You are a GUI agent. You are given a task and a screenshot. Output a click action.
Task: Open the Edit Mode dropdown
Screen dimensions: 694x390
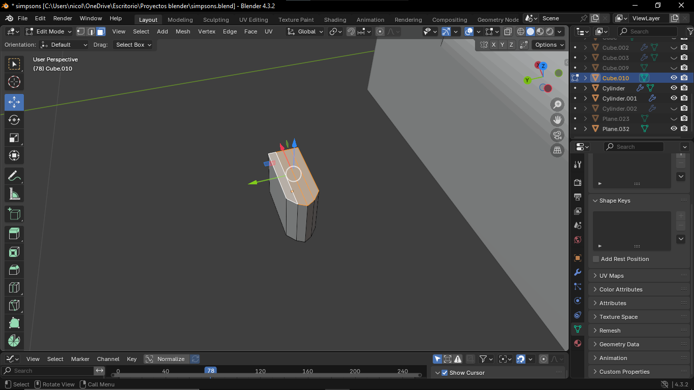pyautogui.click(x=48, y=31)
